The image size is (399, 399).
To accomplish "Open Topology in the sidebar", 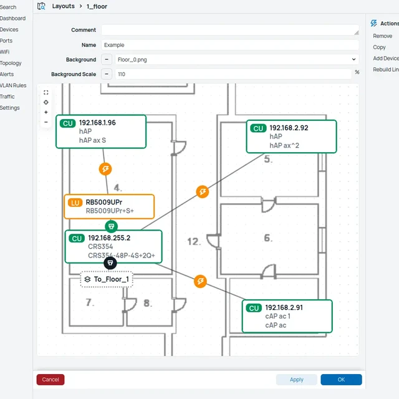I will (x=11, y=63).
